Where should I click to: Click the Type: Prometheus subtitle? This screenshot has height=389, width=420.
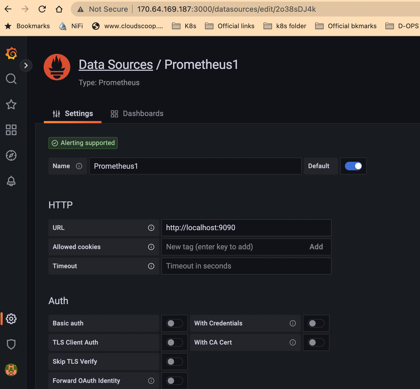click(x=109, y=82)
